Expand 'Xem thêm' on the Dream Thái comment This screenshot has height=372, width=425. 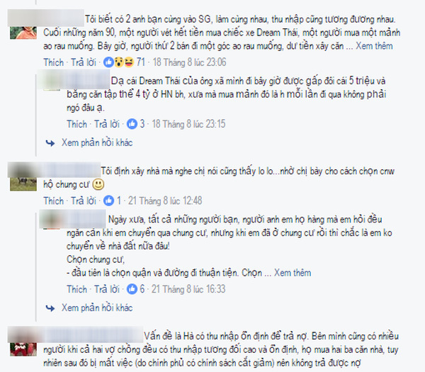click(374, 46)
